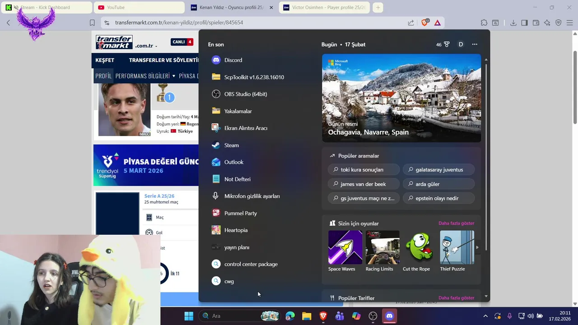Search for toki kura sonuçları
The height and width of the screenshot is (325, 578).
click(x=364, y=170)
